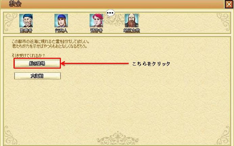Select the 預言者 prophet portrait with red hair
Viewport: 234px width, 146px height.
96,21
